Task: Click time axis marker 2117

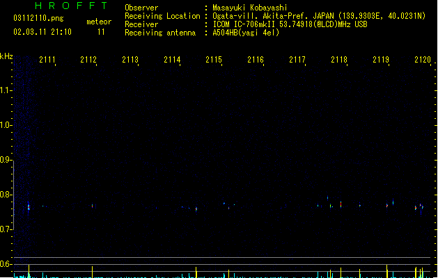Action: pos(297,60)
